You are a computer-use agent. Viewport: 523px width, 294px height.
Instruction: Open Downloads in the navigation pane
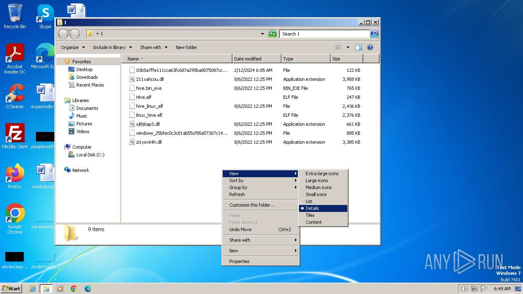tap(87, 77)
